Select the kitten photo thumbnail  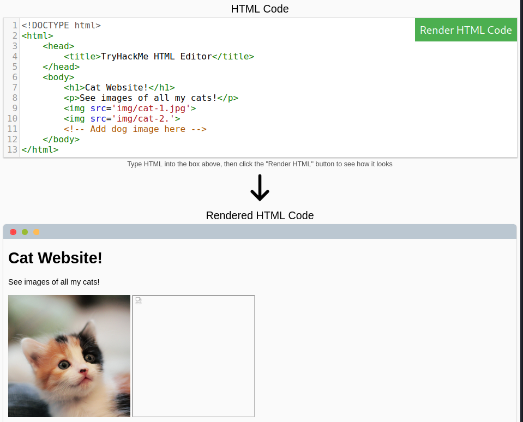click(69, 355)
